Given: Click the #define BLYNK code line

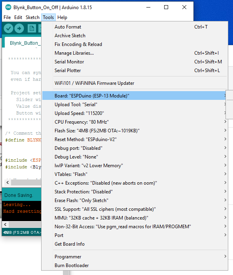Looking at the screenshot, I should pos(23,140).
